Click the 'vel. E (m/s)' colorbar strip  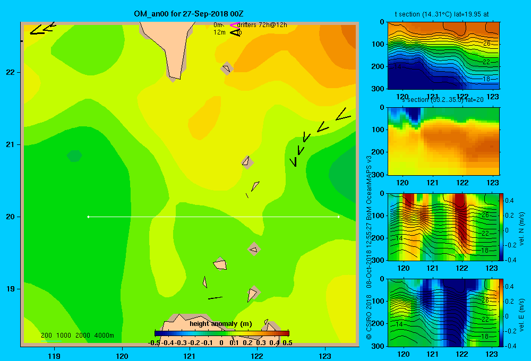click(x=501, y=313)
